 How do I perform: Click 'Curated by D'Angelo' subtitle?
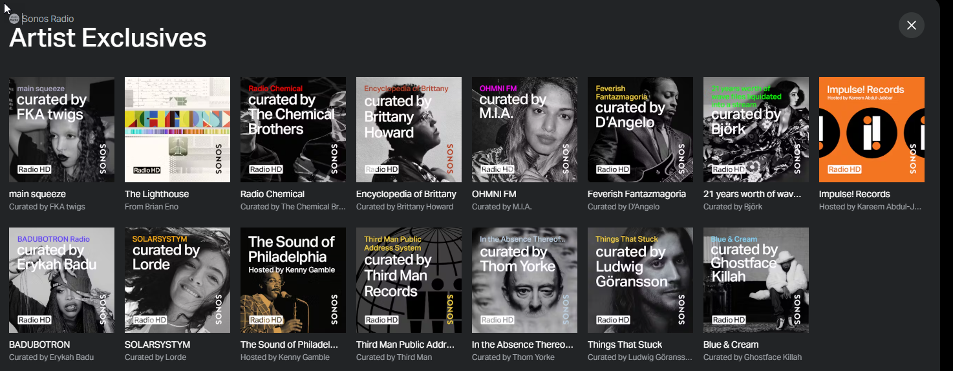point(623,207)
